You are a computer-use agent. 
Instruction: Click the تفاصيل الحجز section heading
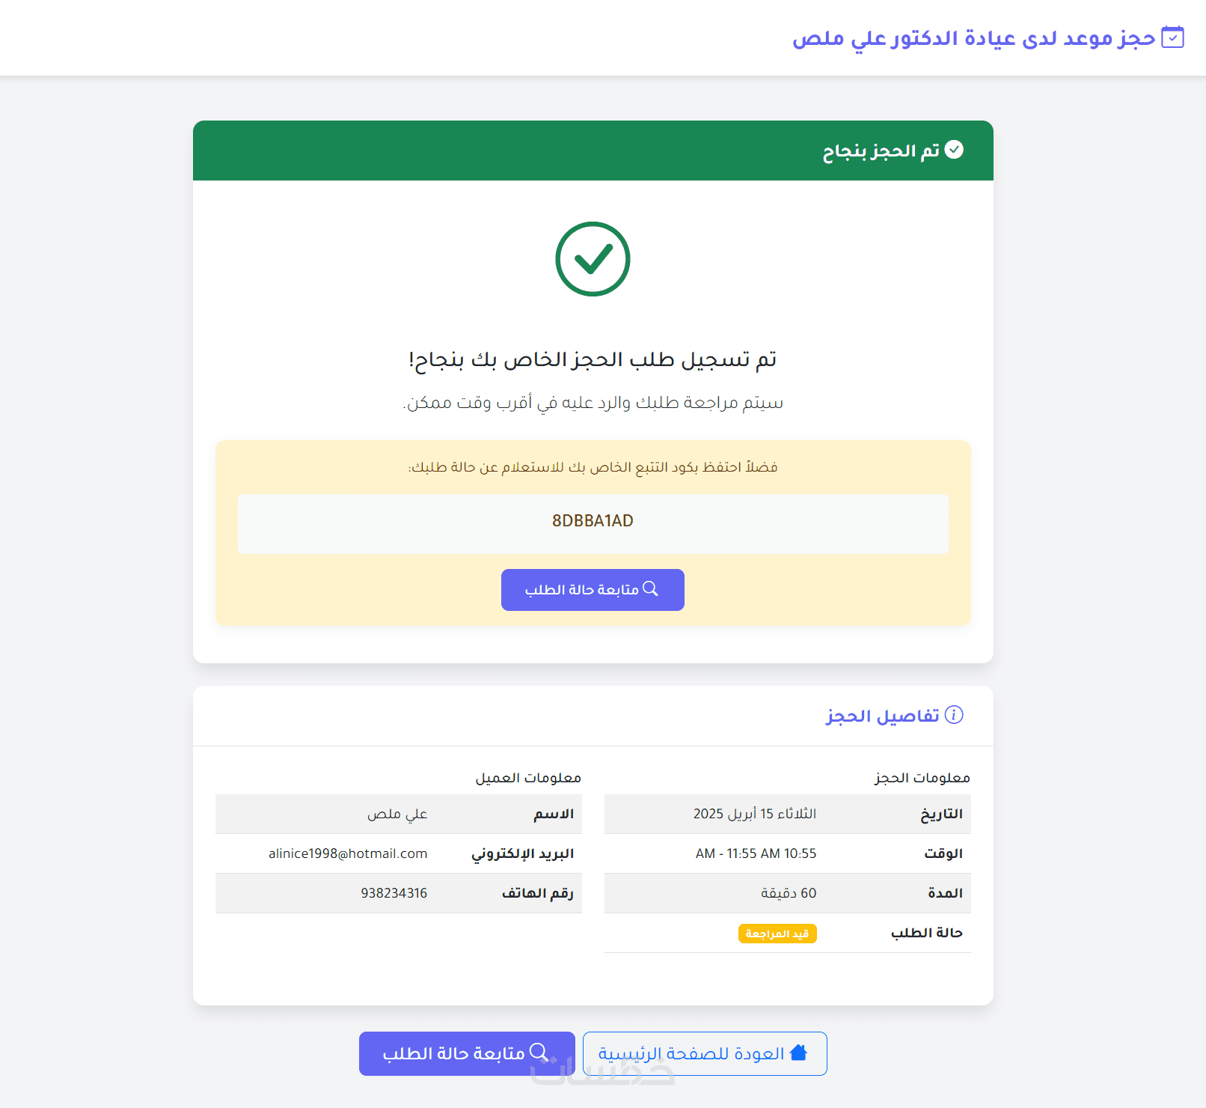[882, 716]
